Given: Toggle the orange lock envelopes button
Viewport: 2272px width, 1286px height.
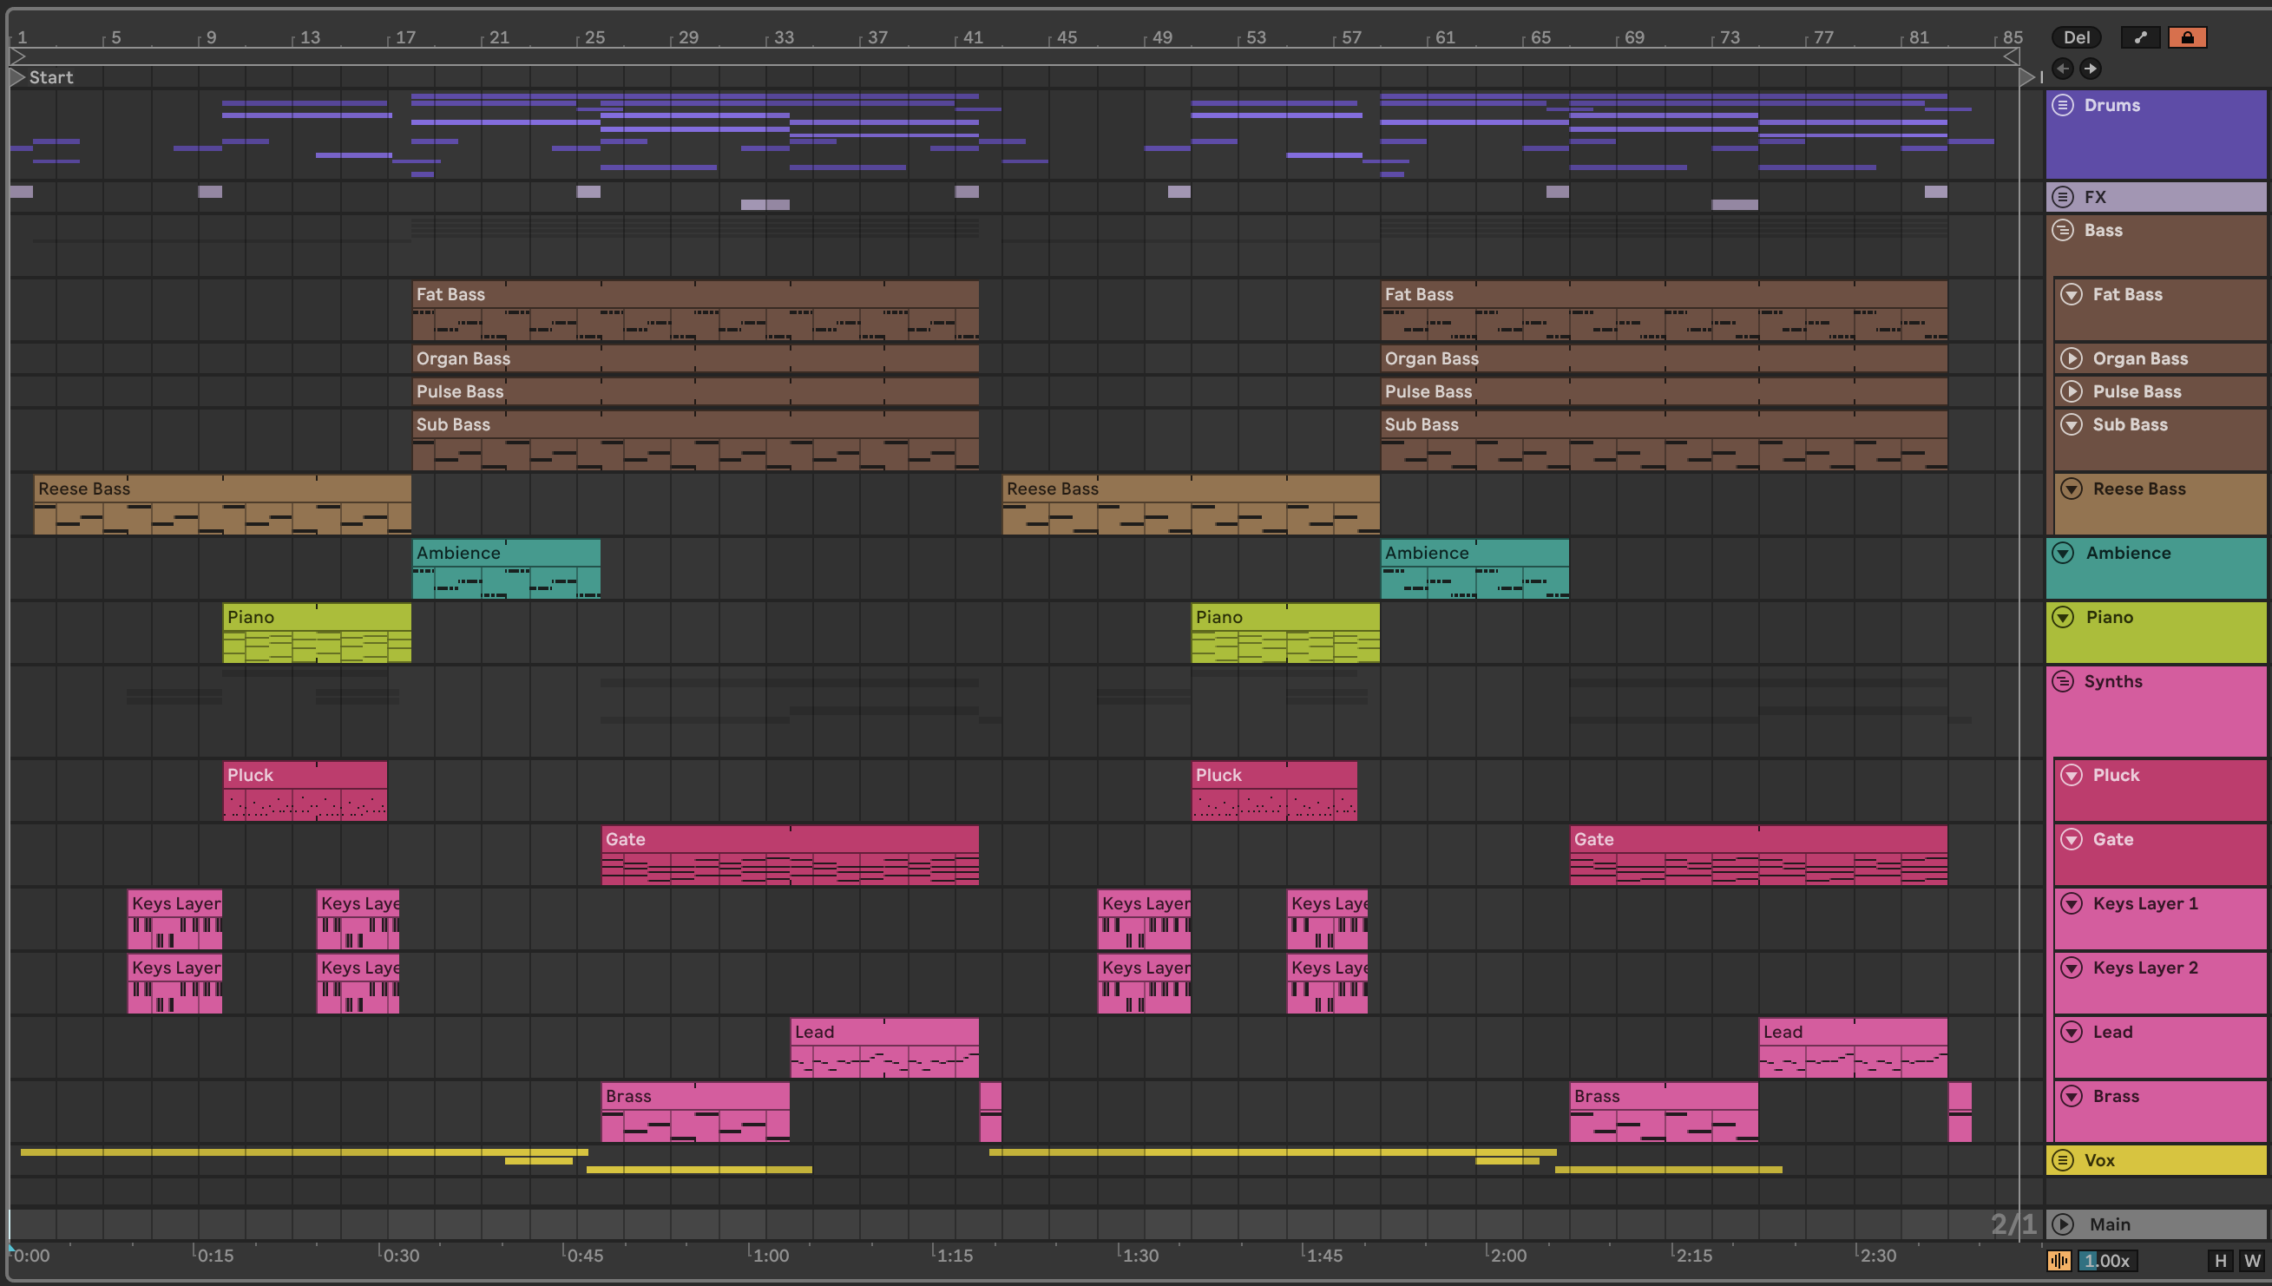Looking at the screenshot, I should (x=2187, y=37).
